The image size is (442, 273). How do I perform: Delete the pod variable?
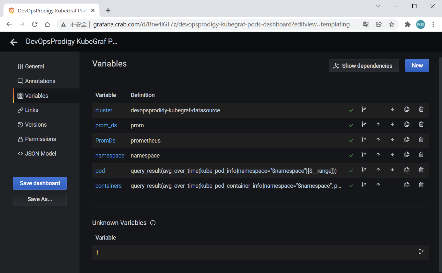[421, 170]
